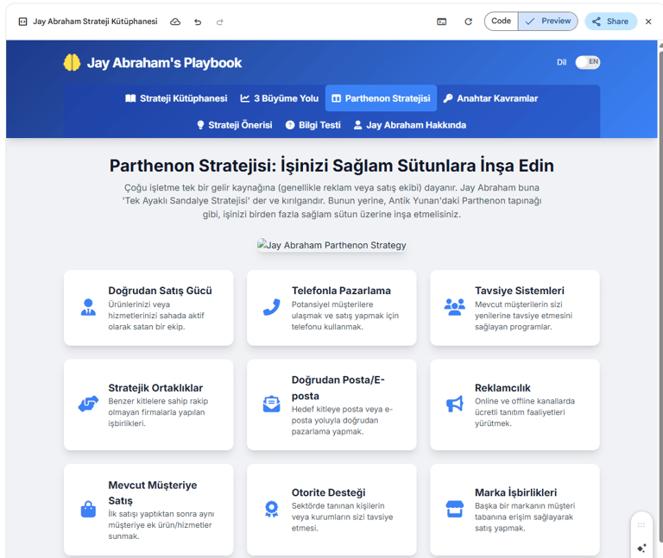Click the Stratejik Ortaklıklar handshake icon
Viewport: 663px width, 558px height.
(x=88, y=404)
